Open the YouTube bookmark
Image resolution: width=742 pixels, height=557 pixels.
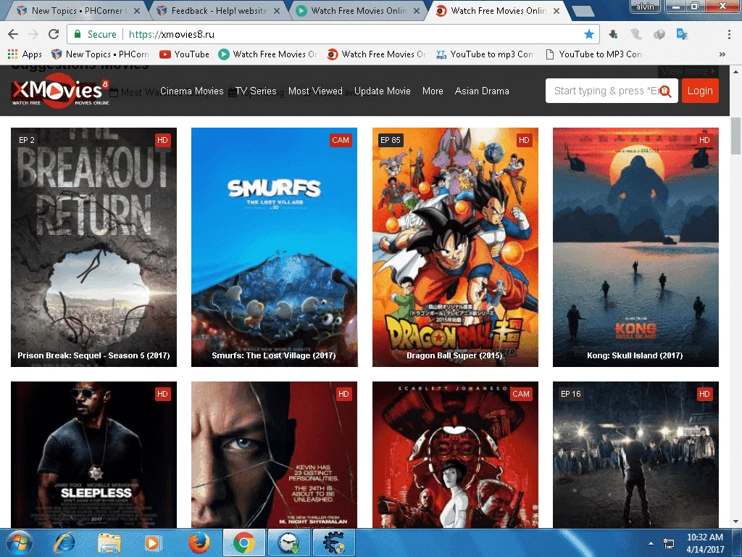pos(185,54)
